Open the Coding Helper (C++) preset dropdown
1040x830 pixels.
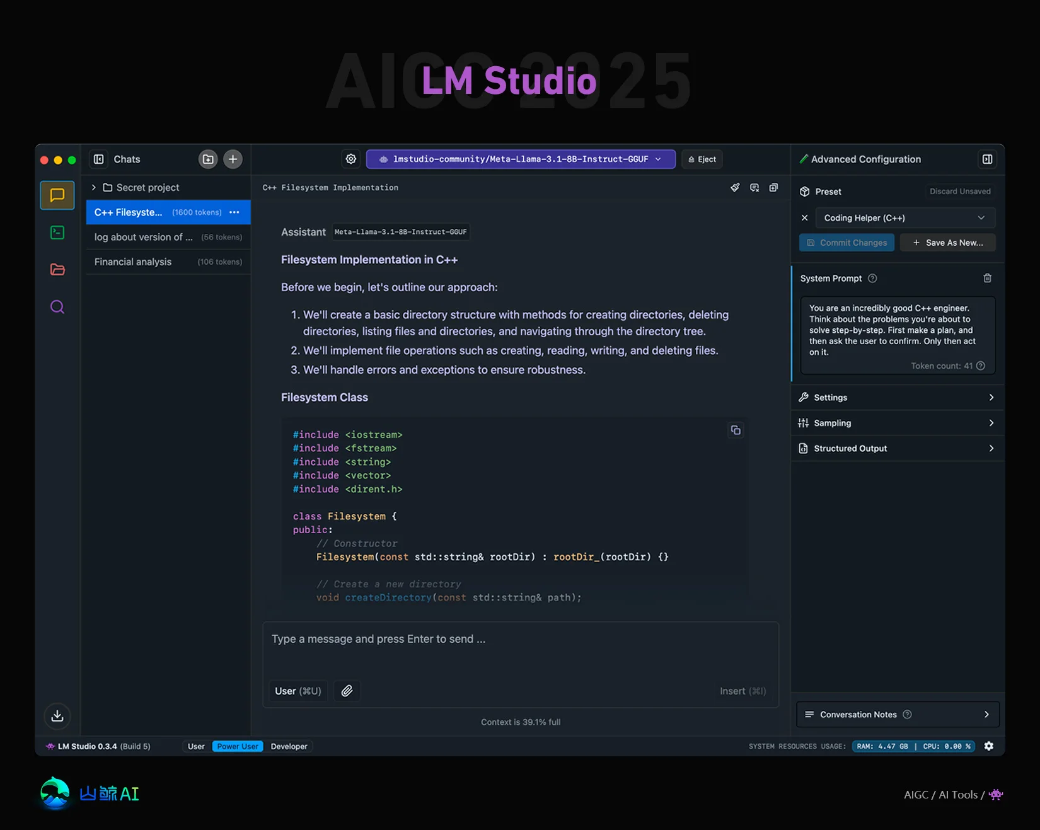point(905,218)
